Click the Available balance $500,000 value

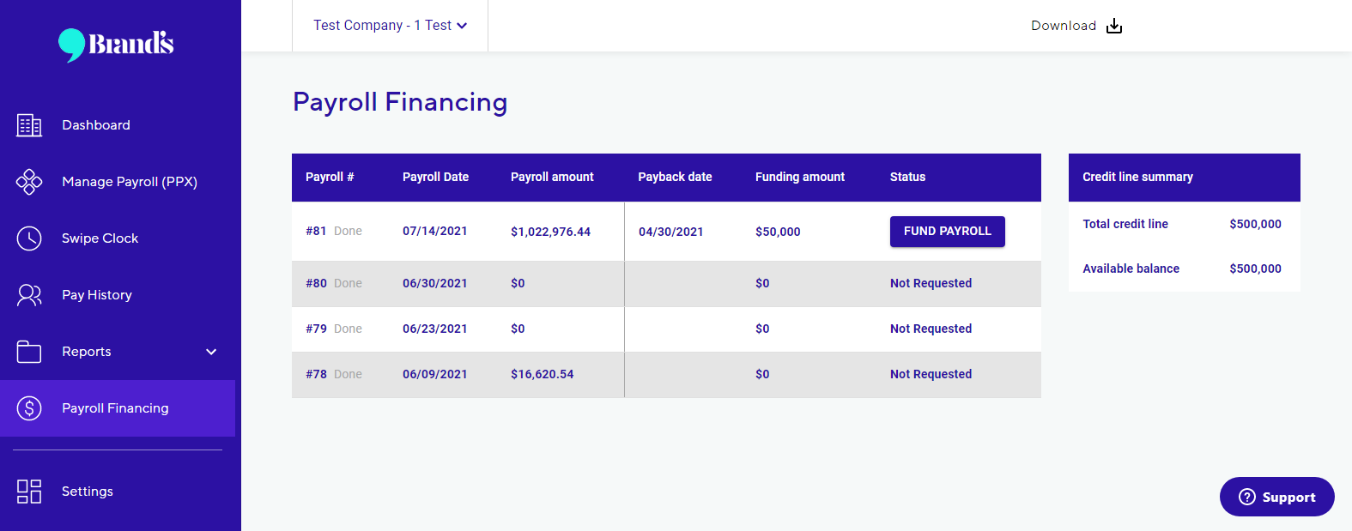[1255, 269]
